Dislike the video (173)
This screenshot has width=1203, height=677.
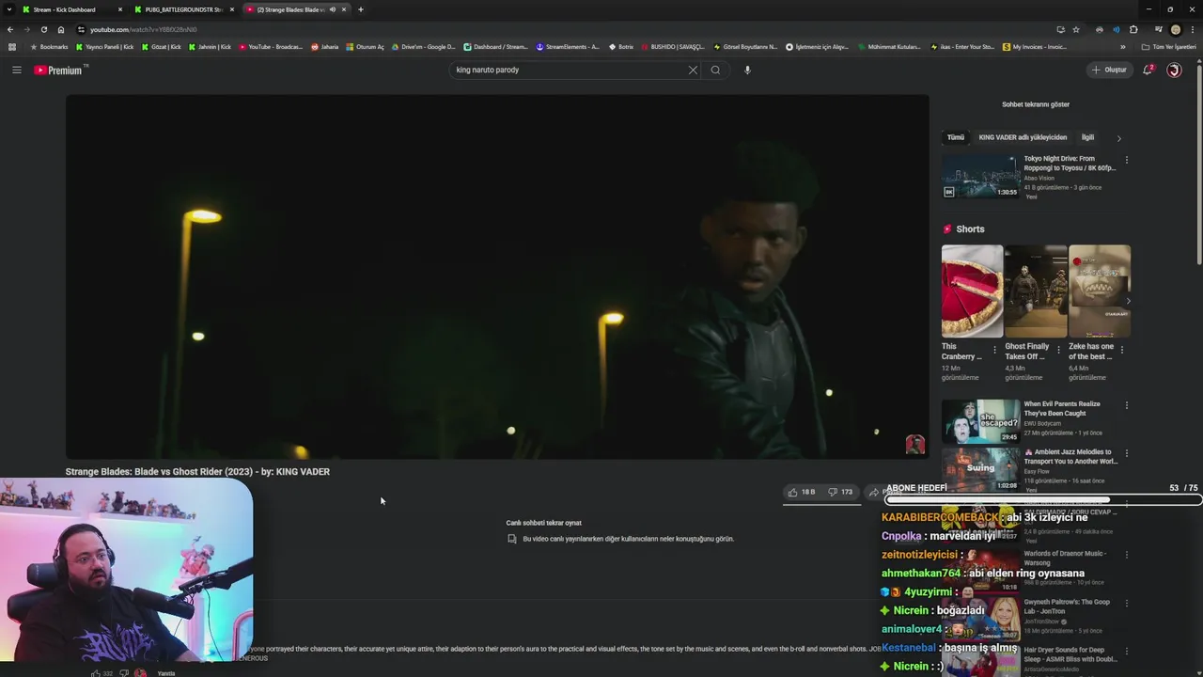[x=840, y=492]
